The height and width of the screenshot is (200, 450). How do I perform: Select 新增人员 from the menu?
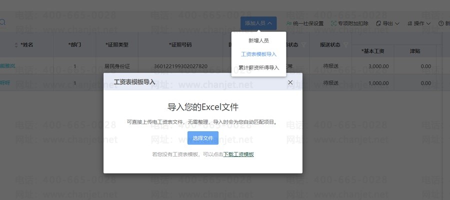pyautogui.click(x=258, y=40)
